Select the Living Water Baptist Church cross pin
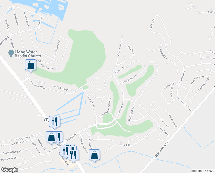215x173 pixels. point(11,54)
